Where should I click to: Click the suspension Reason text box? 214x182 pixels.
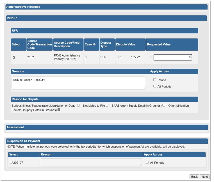[91, 162]
